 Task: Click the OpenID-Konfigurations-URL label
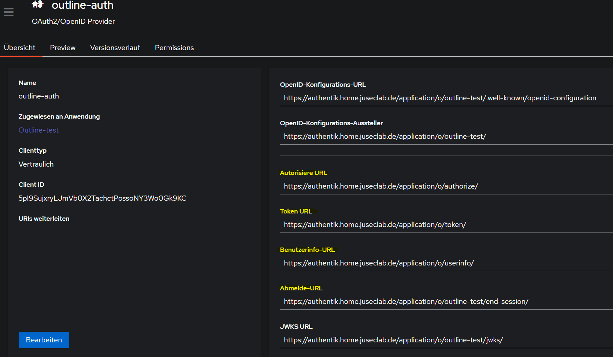click(323, 85)
